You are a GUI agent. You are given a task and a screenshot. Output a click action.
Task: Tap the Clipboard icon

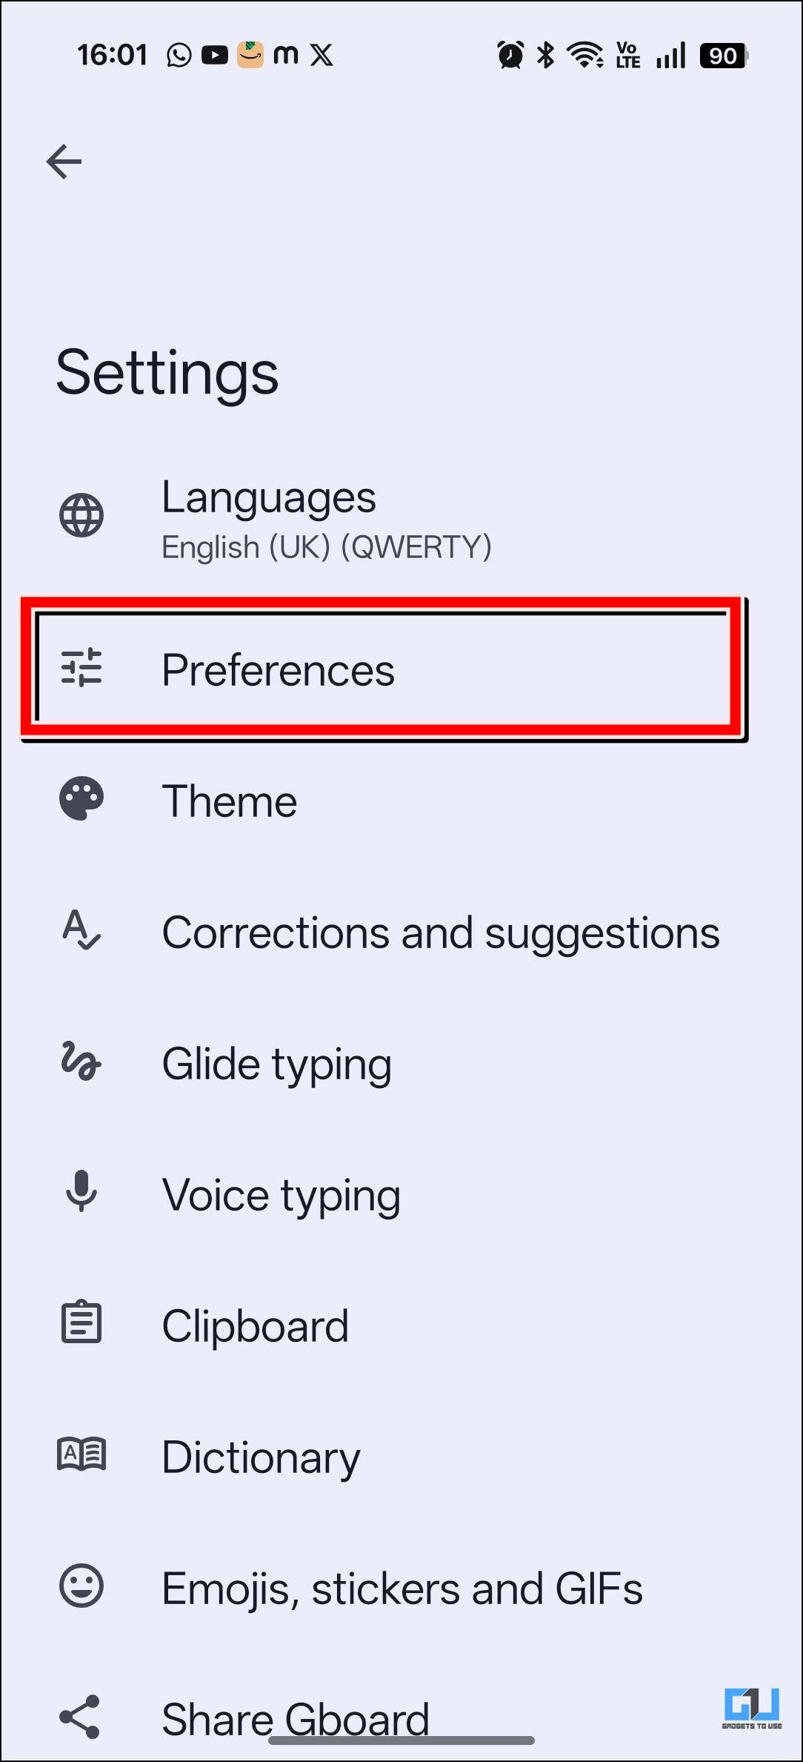[81, 1322]
